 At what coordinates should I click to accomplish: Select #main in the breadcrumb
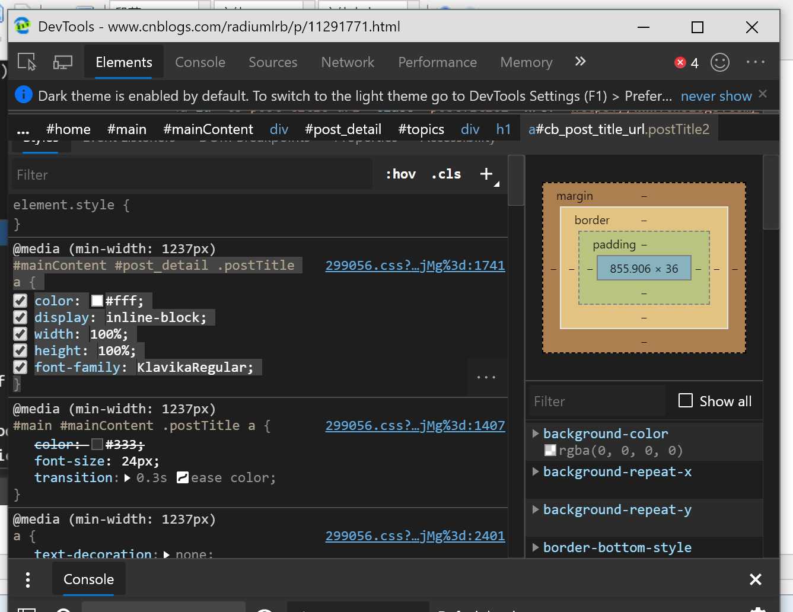(127, 129)
